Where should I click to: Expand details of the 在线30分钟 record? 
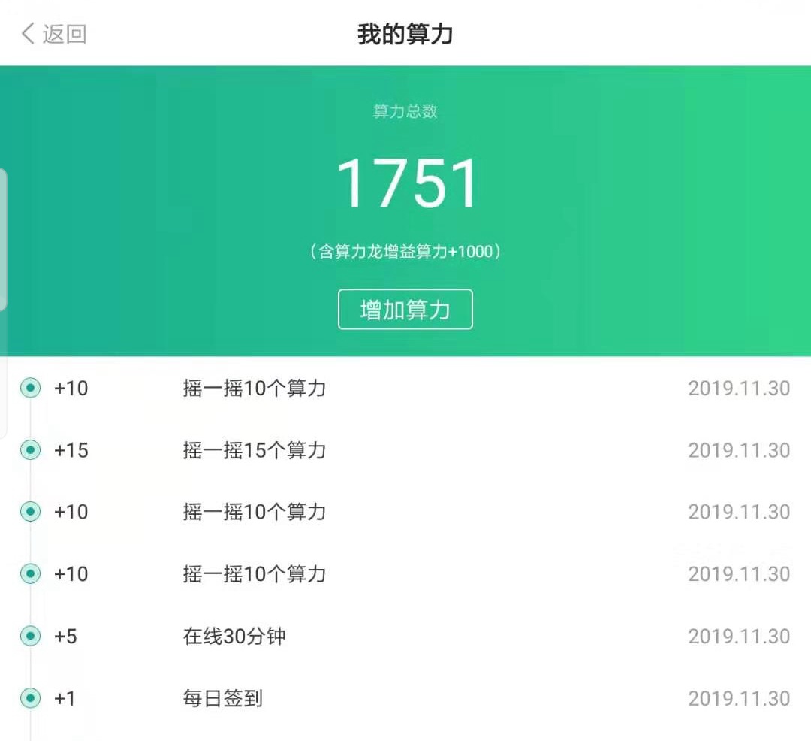(x=233, y=637)
